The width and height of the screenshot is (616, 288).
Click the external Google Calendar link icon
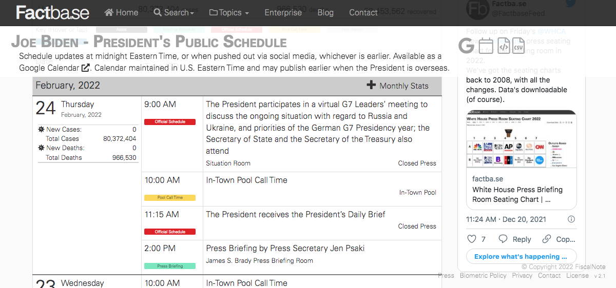(85, 68)
